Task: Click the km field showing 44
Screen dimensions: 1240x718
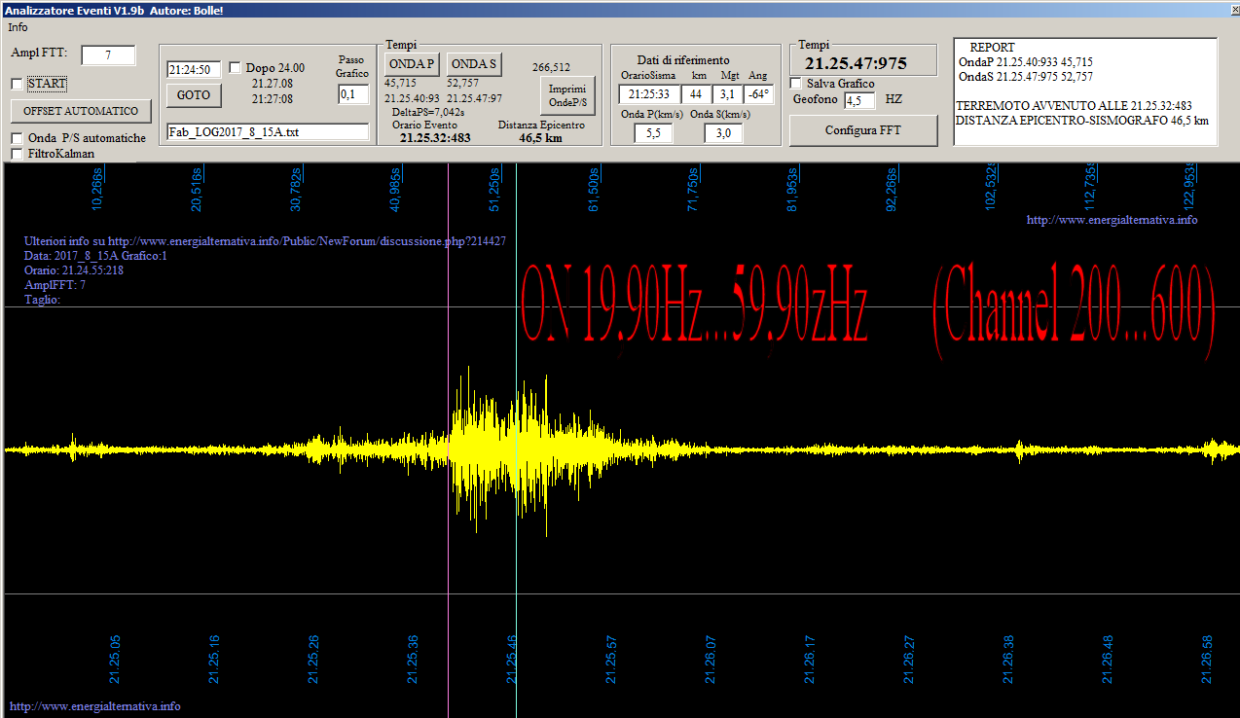Action: 696,94
